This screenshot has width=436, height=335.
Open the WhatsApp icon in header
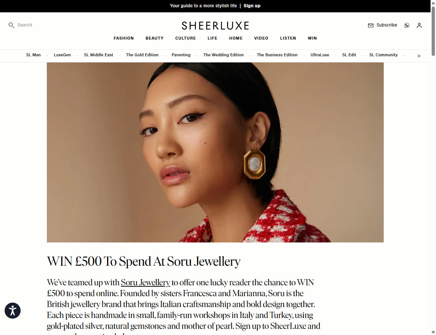coord(407,25)
